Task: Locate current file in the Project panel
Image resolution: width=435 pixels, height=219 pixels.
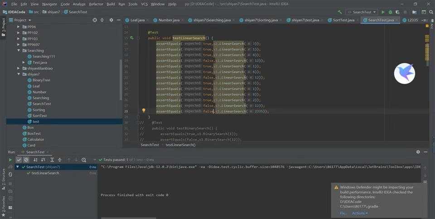Action: point(95,20)
